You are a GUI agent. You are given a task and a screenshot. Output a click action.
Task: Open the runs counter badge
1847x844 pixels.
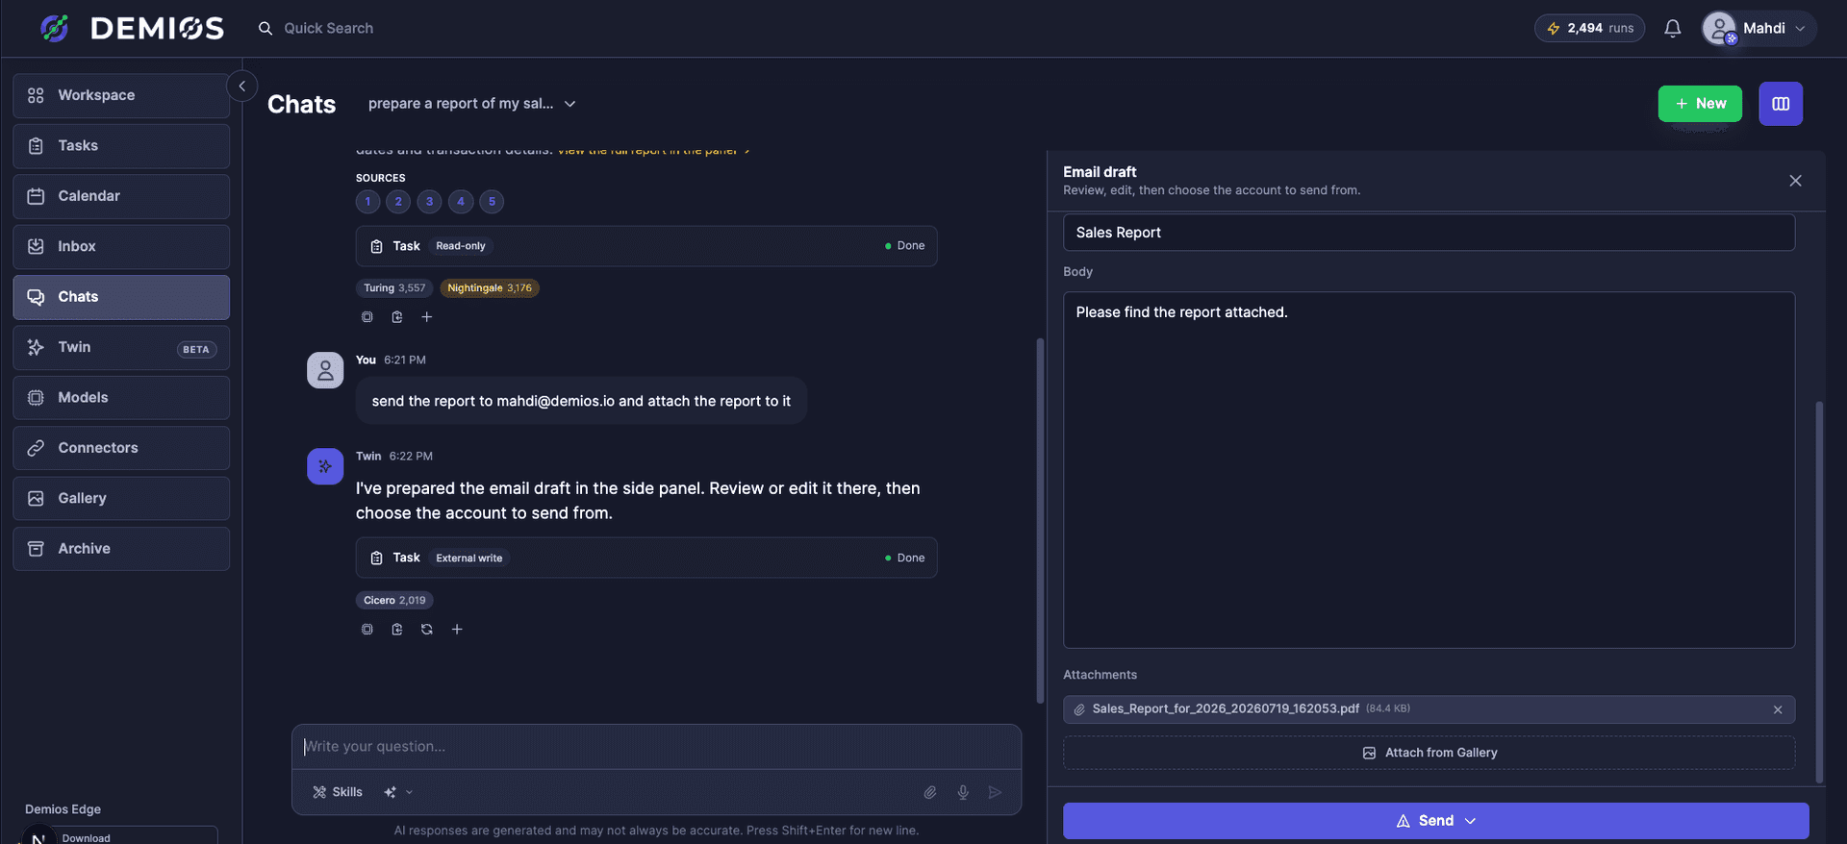click(x=1589, y=28)
